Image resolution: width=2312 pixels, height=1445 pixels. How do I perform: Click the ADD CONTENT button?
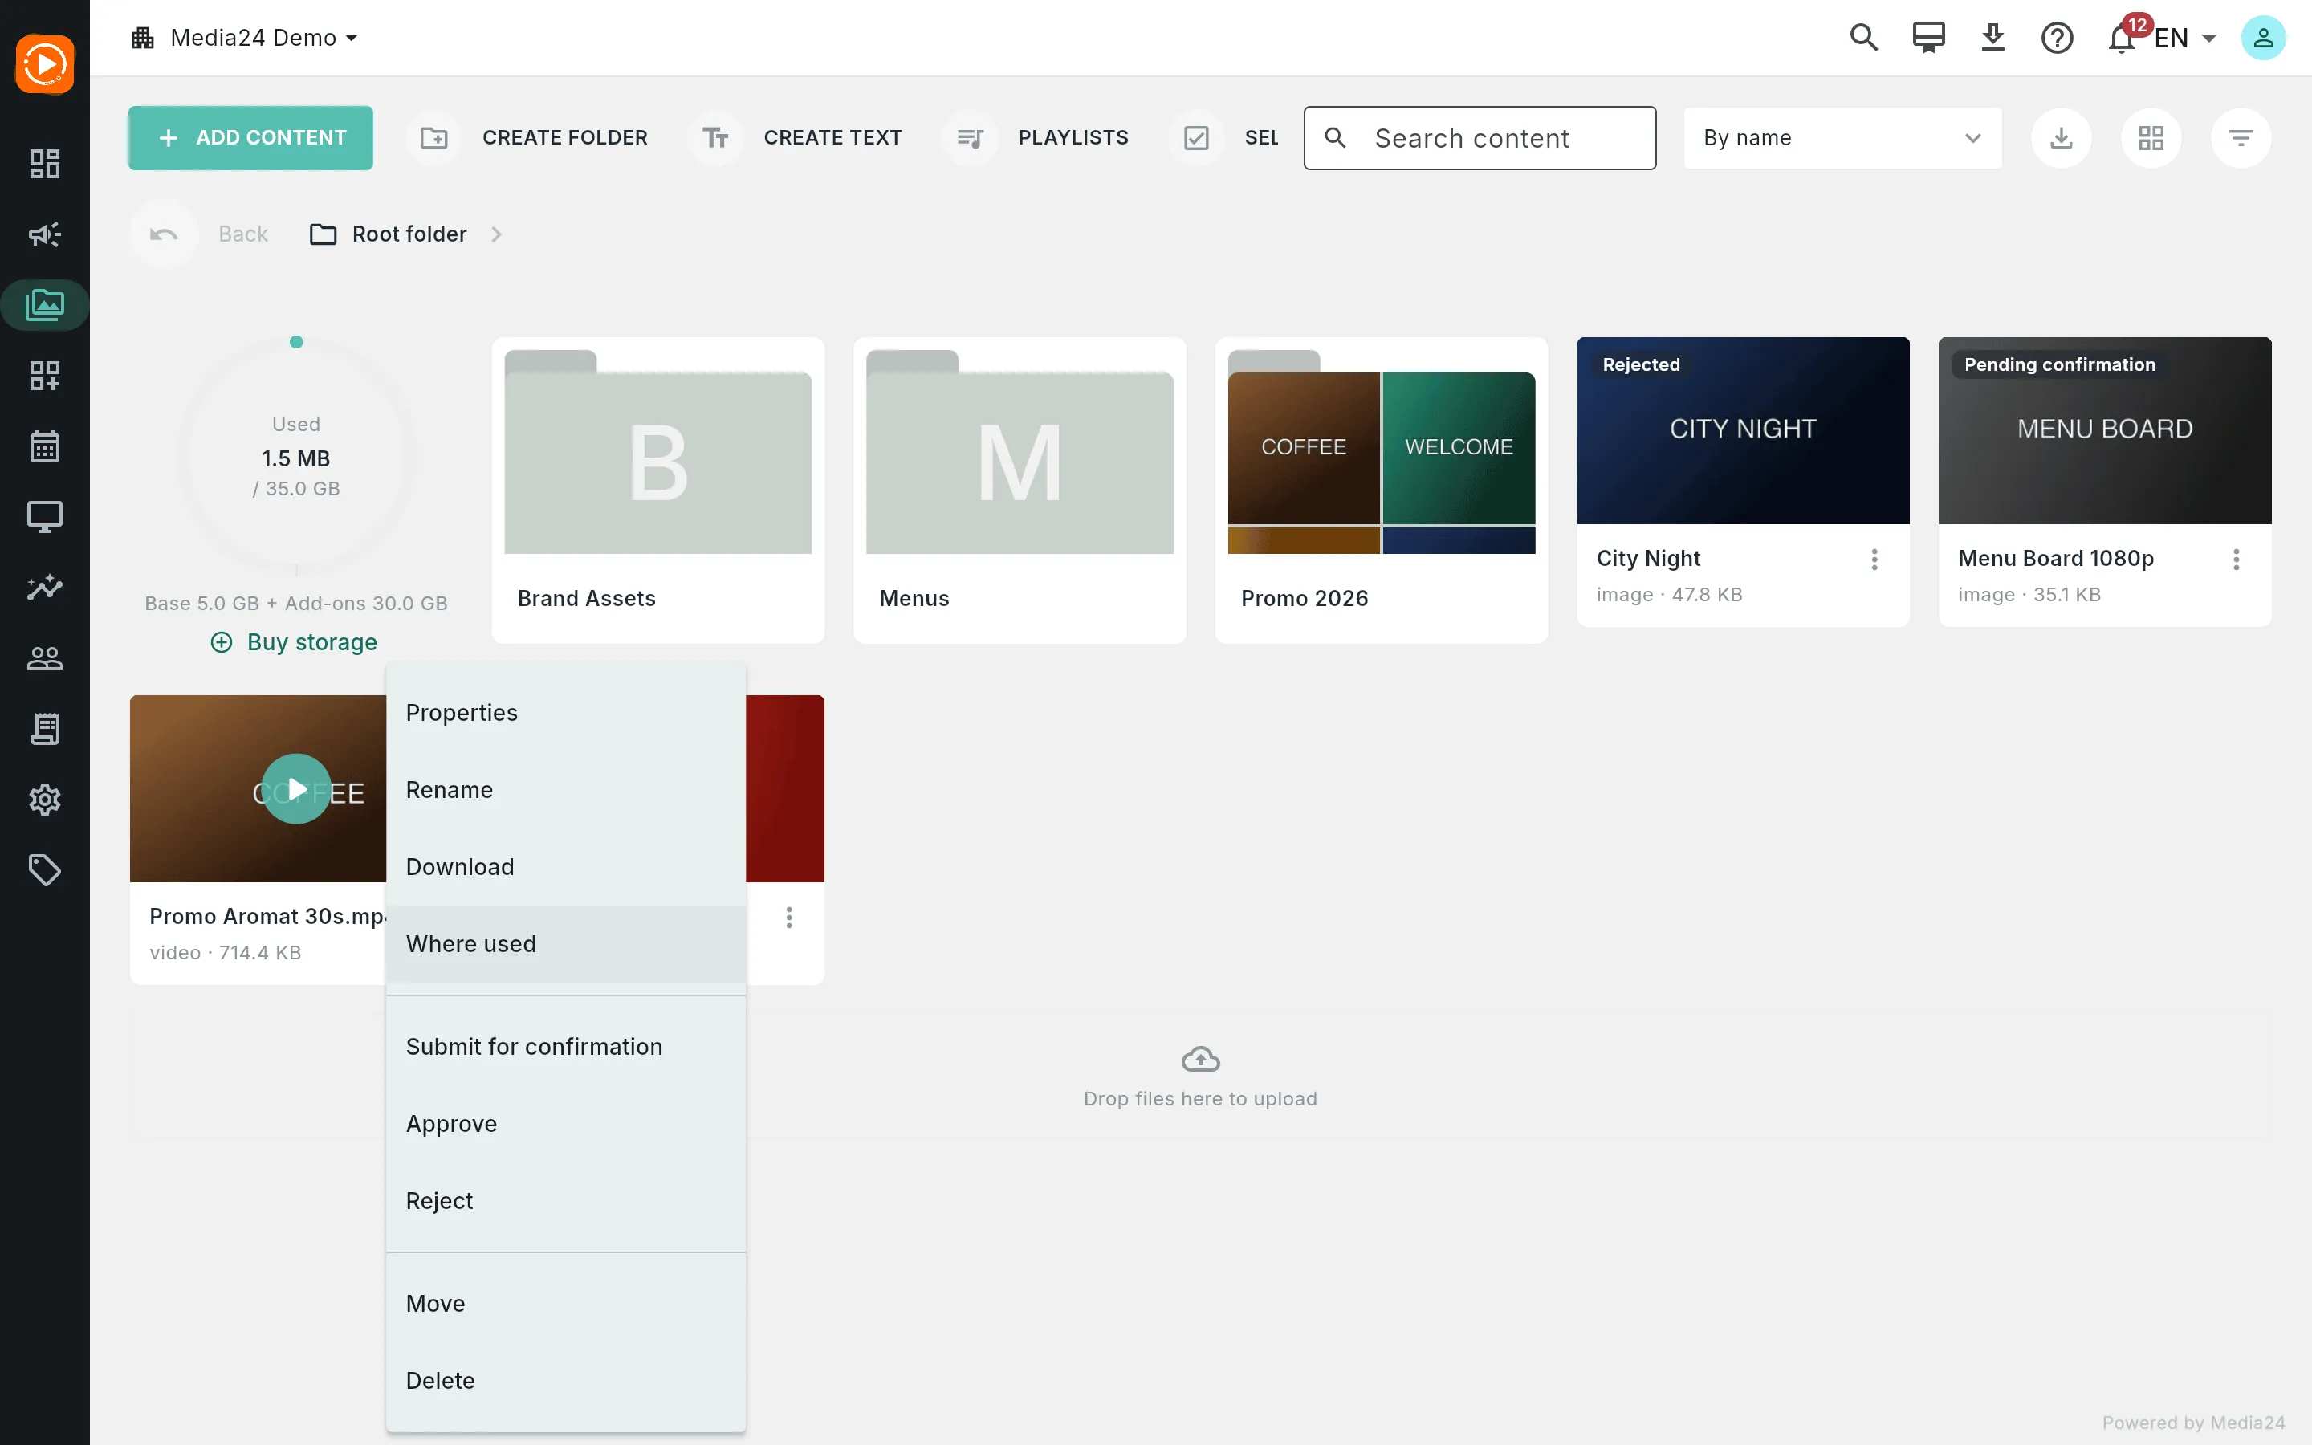click(x=250, y=137)
